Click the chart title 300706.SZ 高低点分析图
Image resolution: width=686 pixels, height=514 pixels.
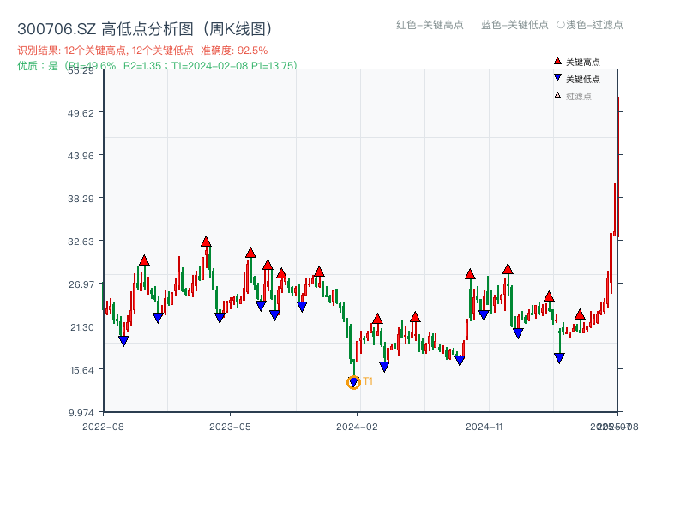(x=145, y=29)
